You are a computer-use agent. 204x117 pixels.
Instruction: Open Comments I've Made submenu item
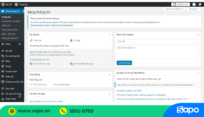(x=11, y=21)
